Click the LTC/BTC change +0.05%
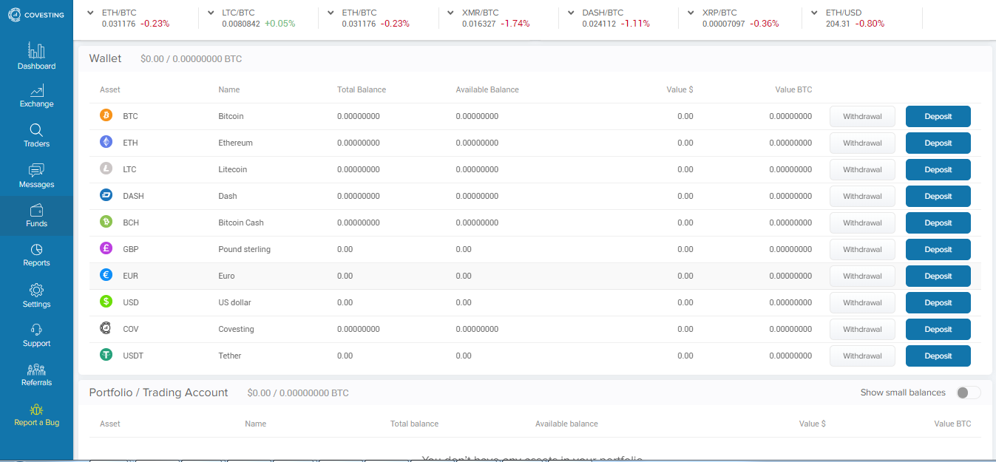This screenshot has height=462, width=996. click(x=280, y=24)
